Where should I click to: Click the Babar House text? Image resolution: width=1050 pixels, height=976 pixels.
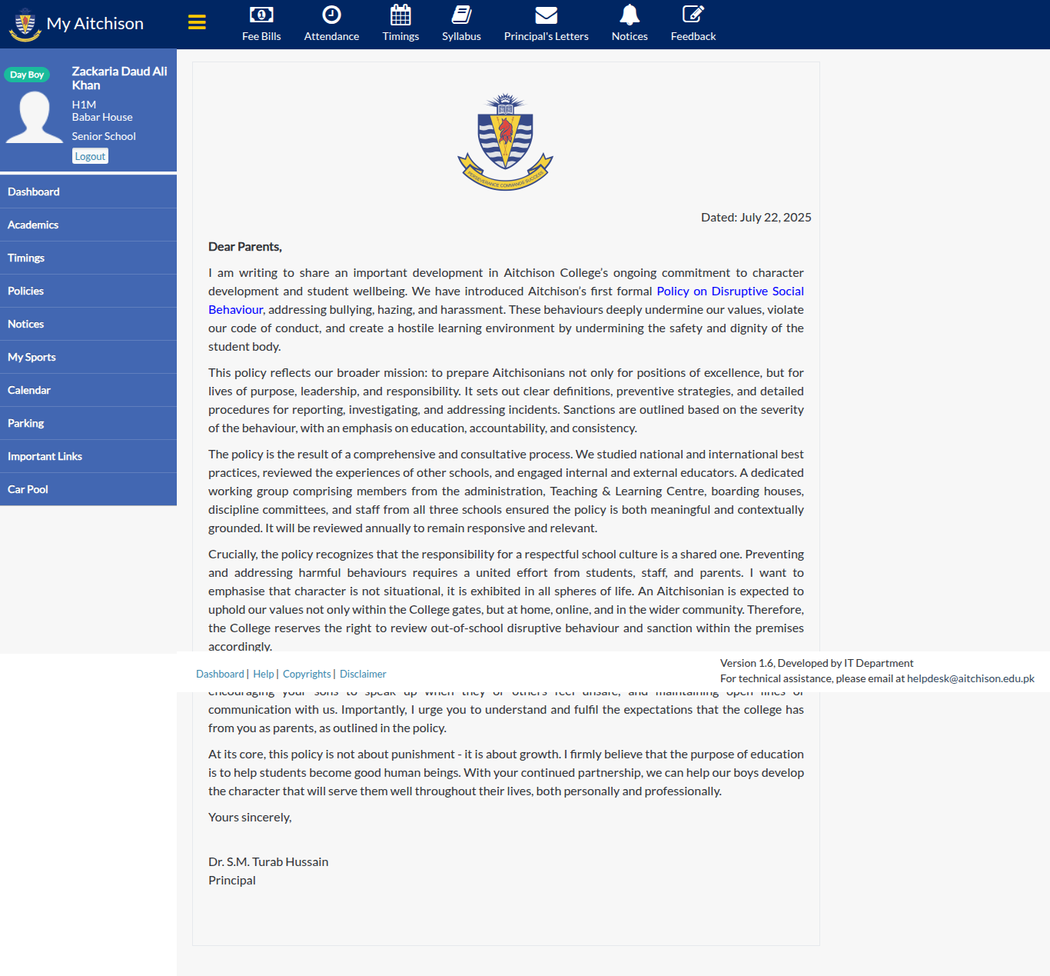[102, 117]
